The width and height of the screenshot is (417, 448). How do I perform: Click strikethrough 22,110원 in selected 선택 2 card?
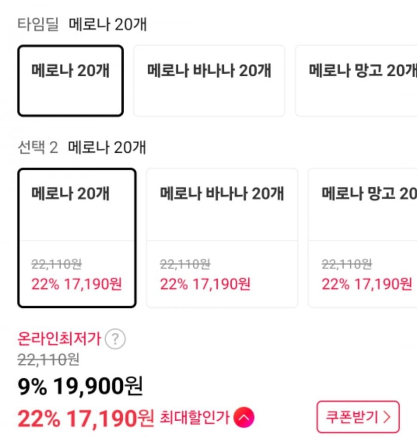(57, 265)
